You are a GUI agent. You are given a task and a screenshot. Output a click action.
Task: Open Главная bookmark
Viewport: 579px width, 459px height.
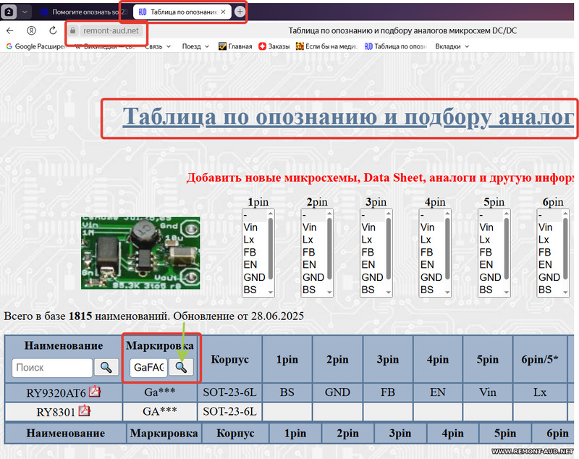coord(236,46)
